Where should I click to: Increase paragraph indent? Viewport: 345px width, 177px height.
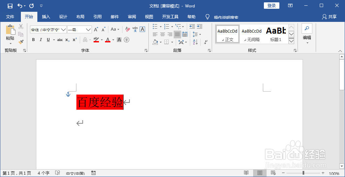[x=200, y=27]
